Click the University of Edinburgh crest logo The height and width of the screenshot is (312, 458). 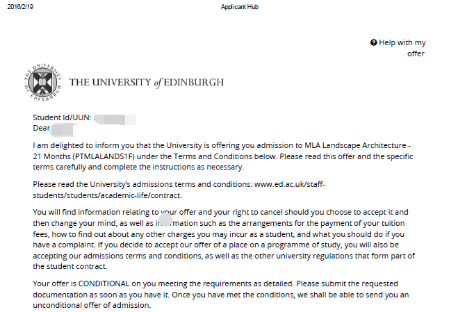coord(42,83)
